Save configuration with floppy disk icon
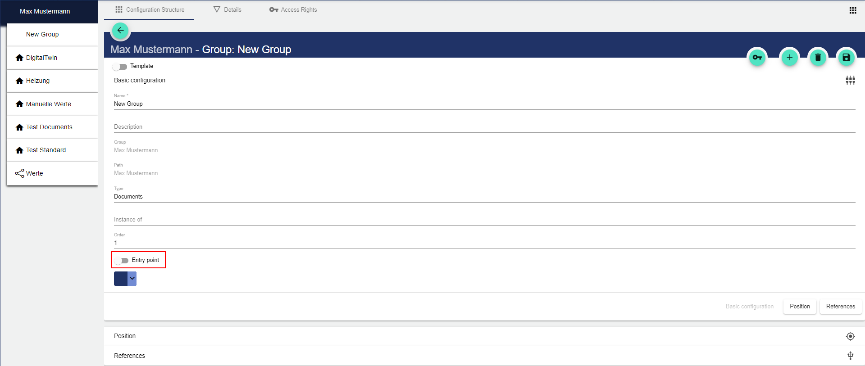This screenshot has width=865, height=366. click(846, 58)
